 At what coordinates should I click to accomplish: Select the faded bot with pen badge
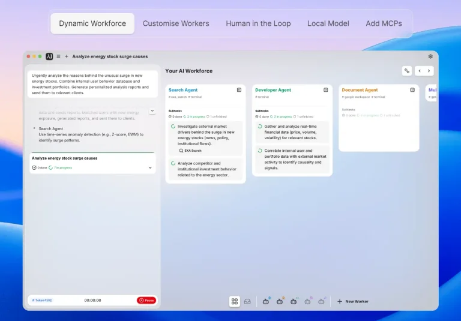pyautogui.click(x=322, y=301)
